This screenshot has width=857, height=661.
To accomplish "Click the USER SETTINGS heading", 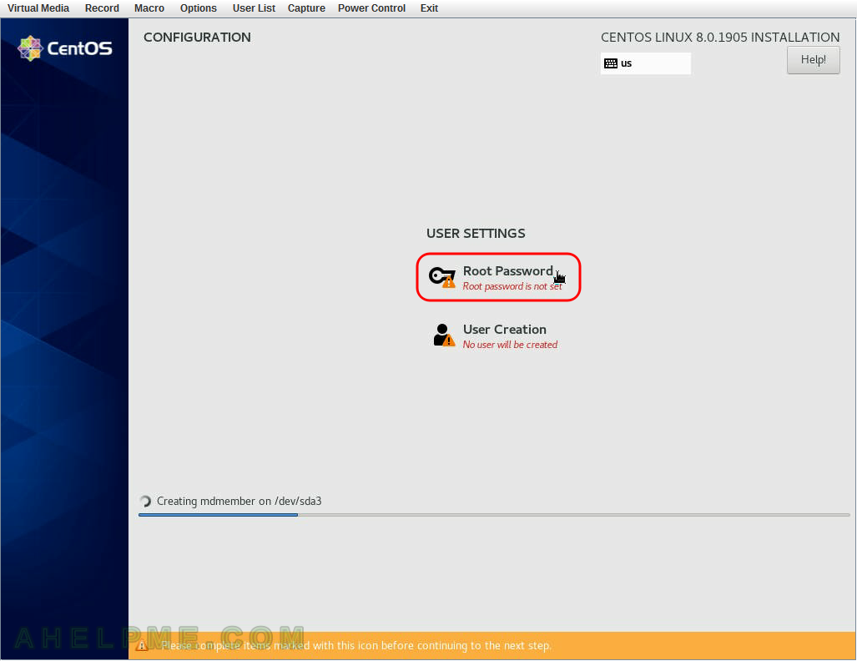I will pos(476,234).
